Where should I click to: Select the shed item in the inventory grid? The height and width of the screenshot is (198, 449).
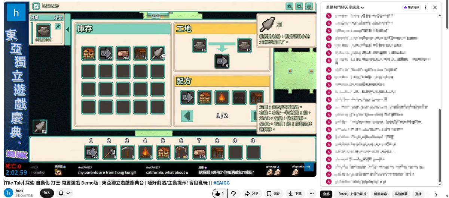pyautogui.click(x=140, y=53)
